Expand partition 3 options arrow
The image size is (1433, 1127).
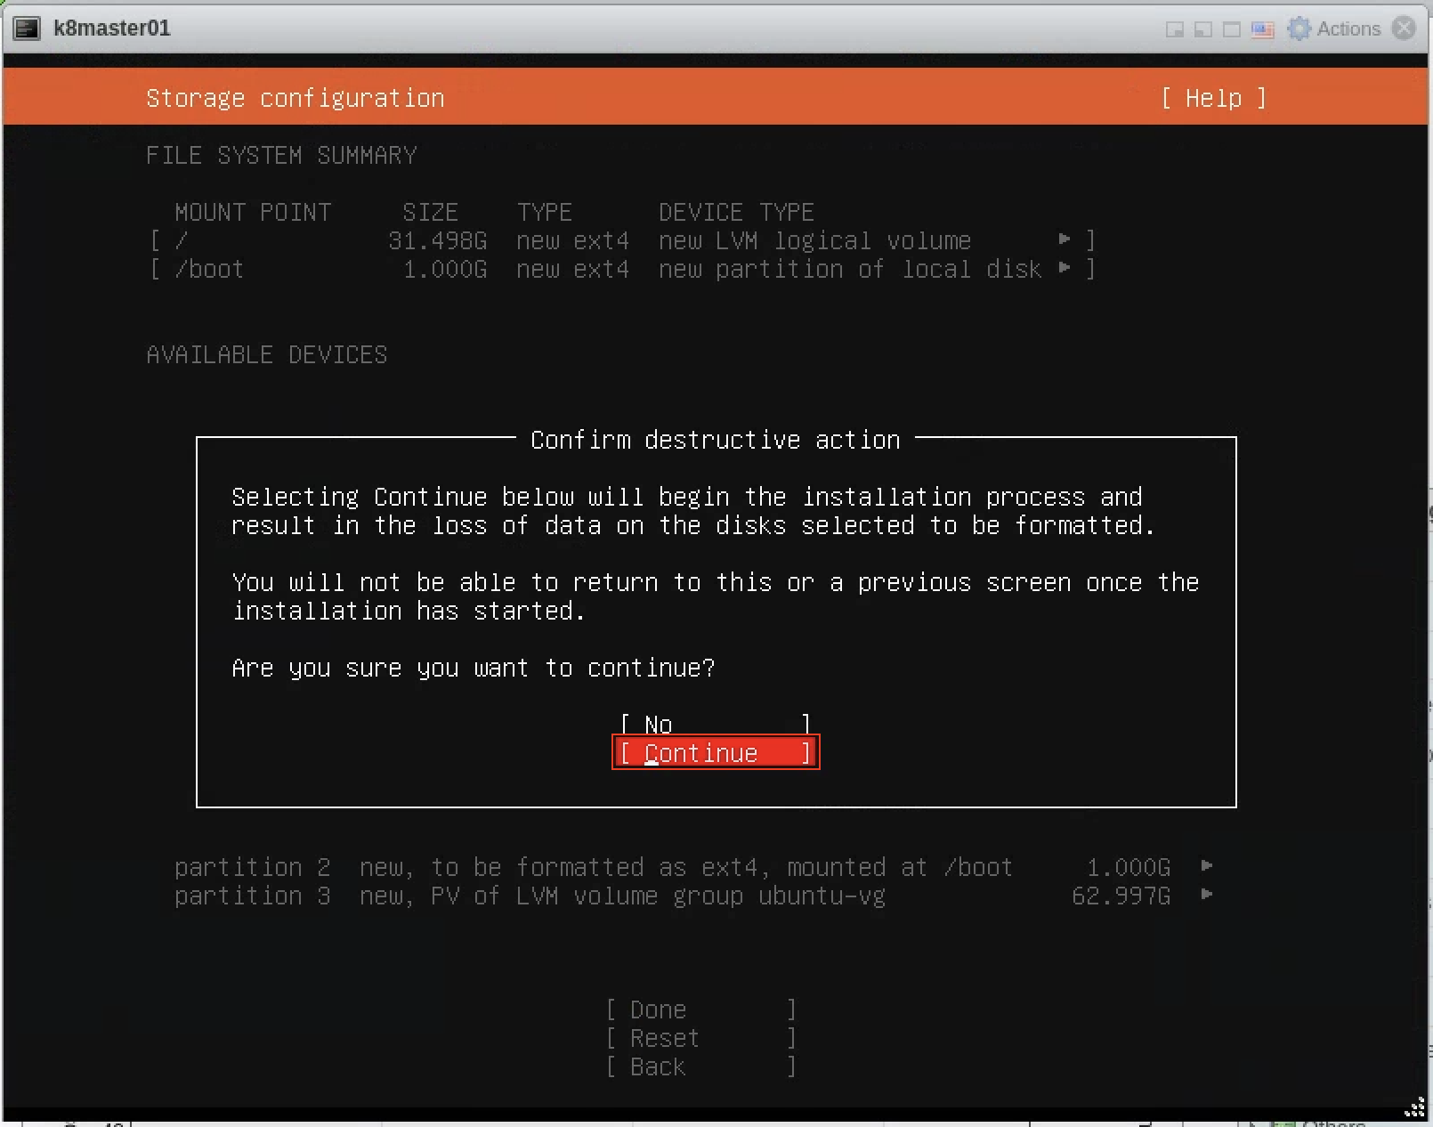(1207, 894)
